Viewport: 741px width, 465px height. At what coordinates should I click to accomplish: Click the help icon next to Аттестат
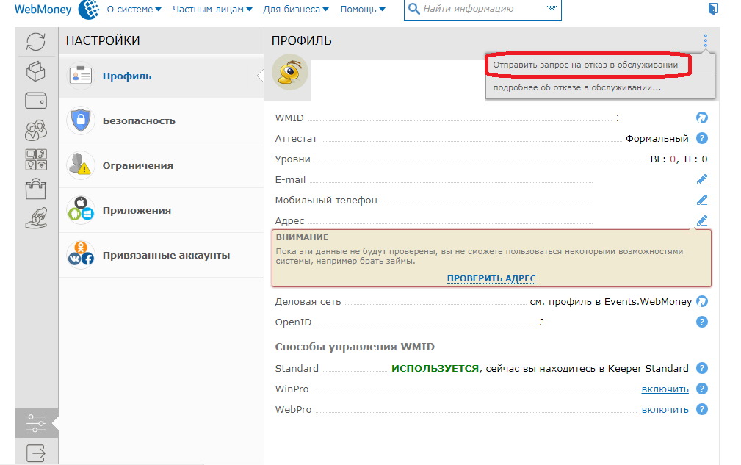(702, 138)
